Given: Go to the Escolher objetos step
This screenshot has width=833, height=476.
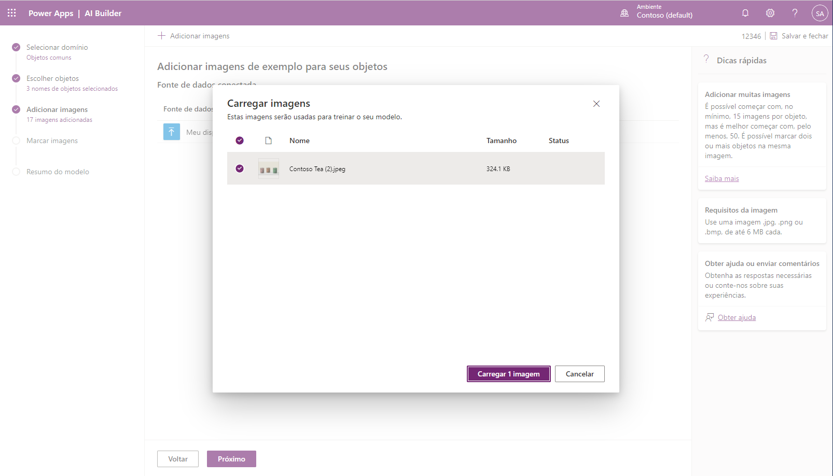Looking at the screenshot, I should pos(52,78).
